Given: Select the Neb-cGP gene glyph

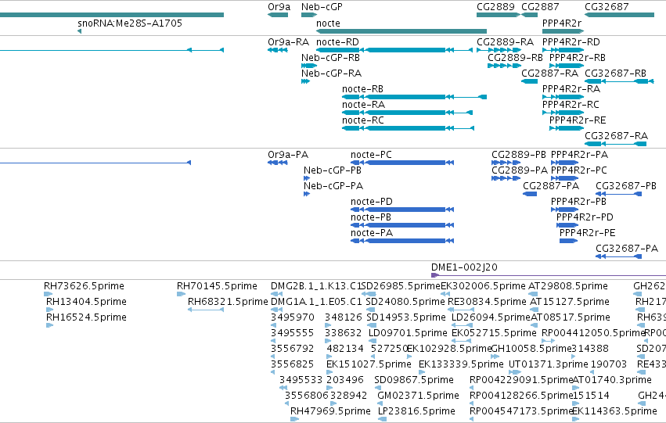Looking at the screenshot, I should [309, 15].
